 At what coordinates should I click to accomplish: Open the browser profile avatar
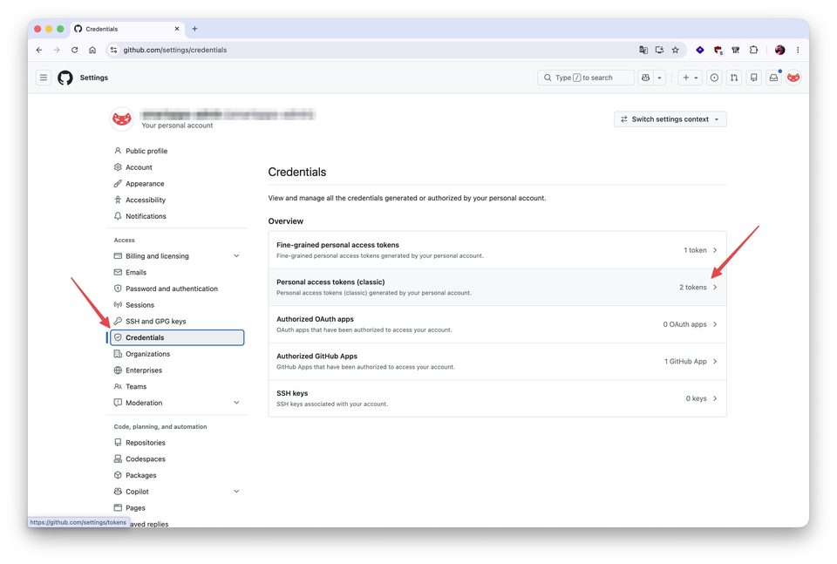(x=779, y=50)
